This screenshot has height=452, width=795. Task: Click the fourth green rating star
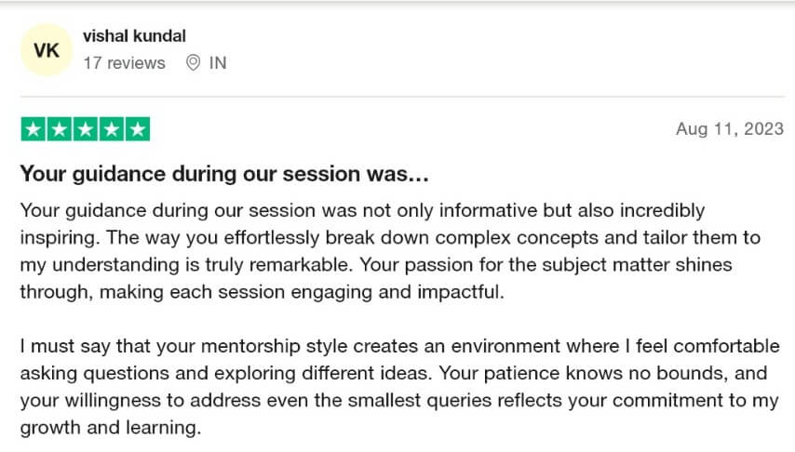pos(110,129)
